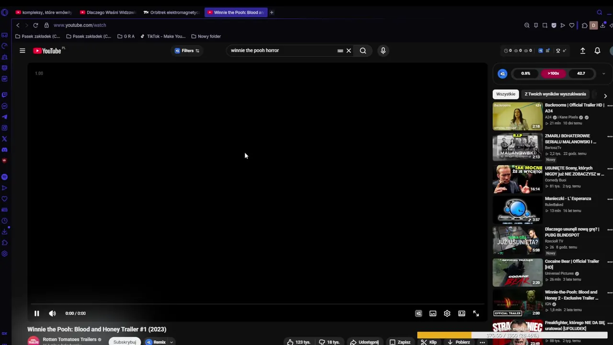Viewport: 613px width, 345px height.
Task: Open Cocaine Bear Official Trailer thumbnail
Action: (x=518, y=273)
